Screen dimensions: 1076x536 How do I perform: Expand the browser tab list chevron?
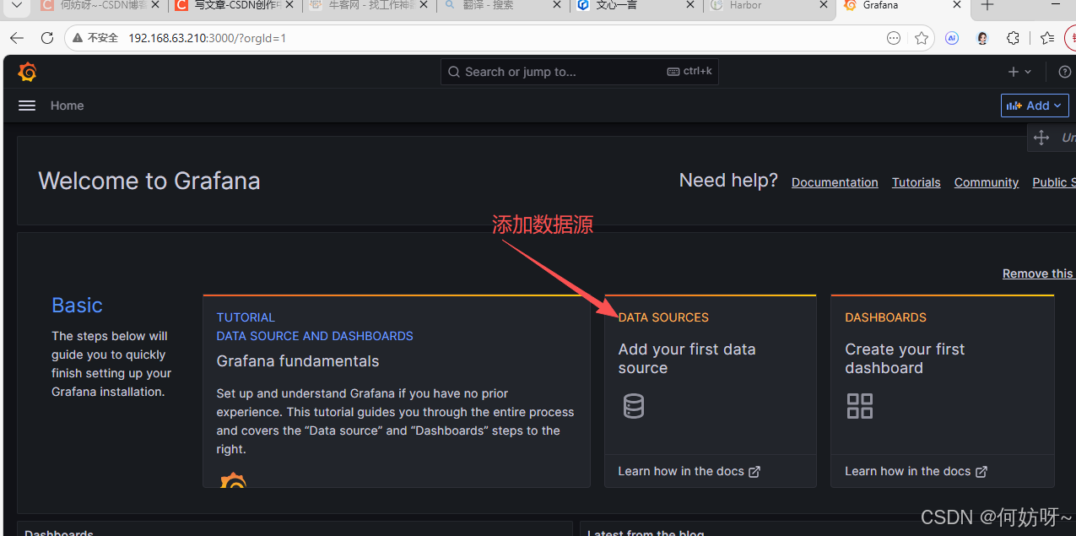tap(16, 5)
